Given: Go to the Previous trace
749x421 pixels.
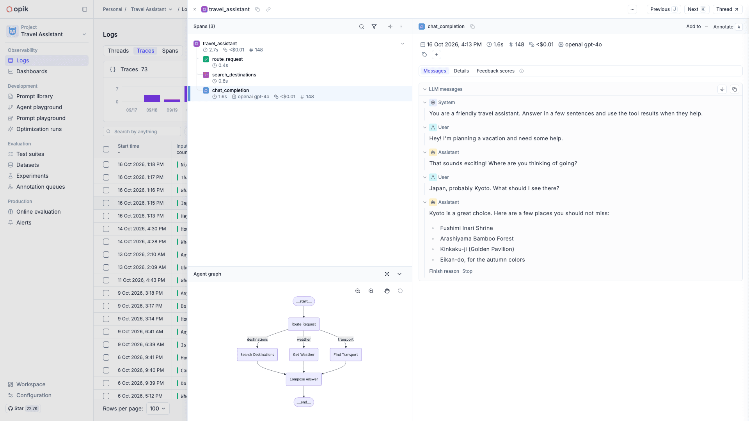Looking at the screenshot, I should pyautogui.click(x=664, y=9).
